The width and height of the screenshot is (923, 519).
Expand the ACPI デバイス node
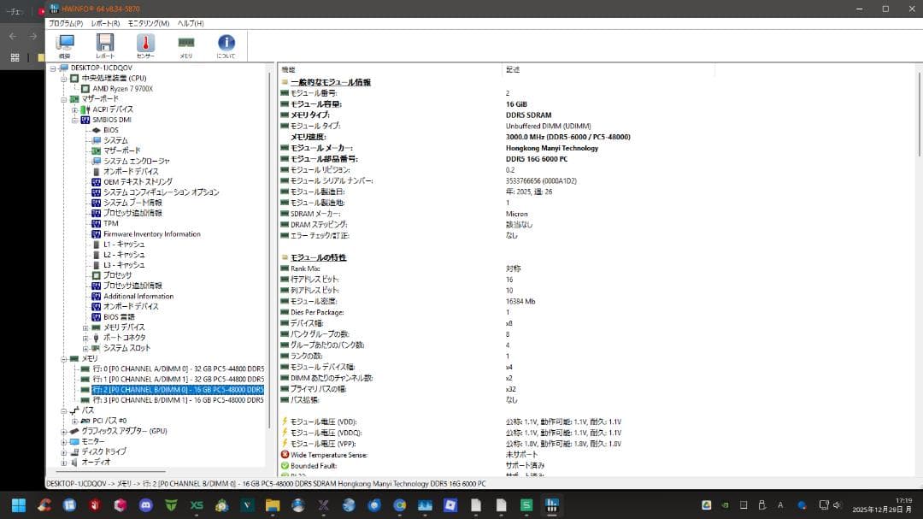(75, 109)
